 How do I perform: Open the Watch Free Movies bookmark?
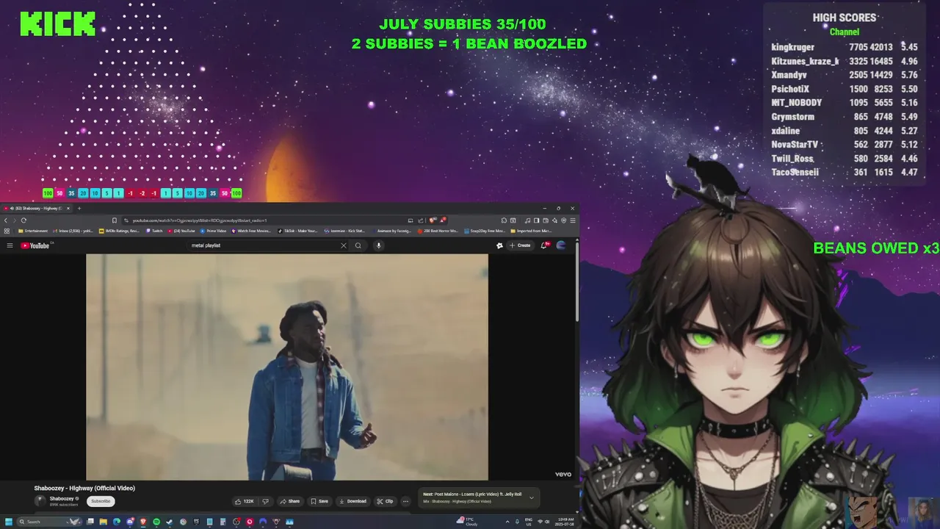(x=252, y=231)
